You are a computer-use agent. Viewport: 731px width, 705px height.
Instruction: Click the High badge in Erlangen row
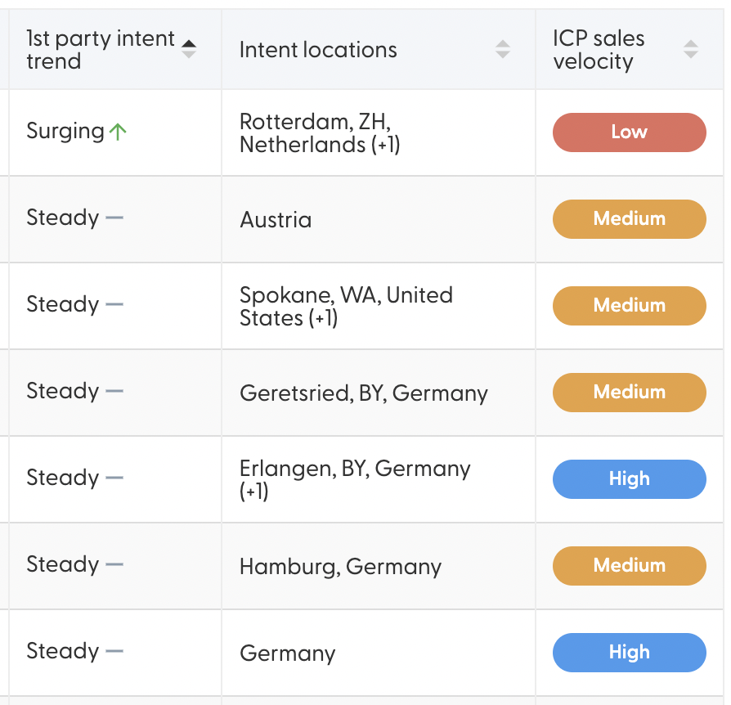[x=630, y=479]
